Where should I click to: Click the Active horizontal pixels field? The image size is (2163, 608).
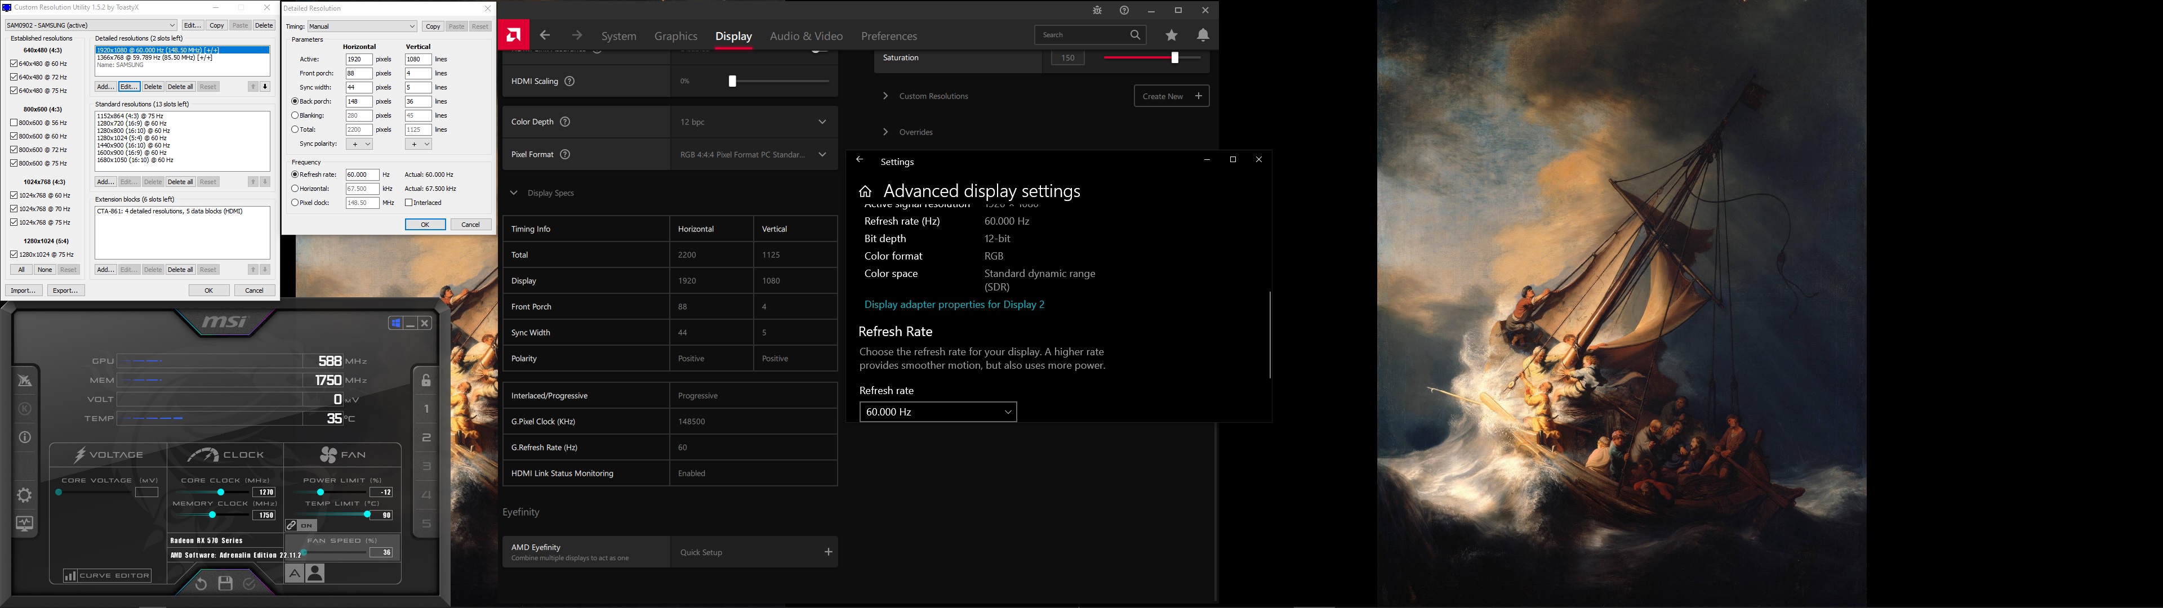pos(359,60)
